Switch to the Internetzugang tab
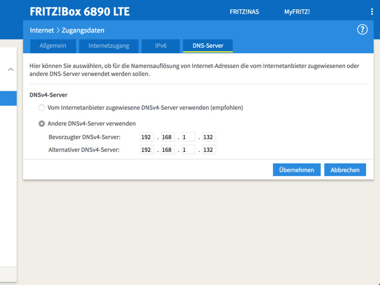Image resolution: width=380 pixels, height=285 pixels. [x=109, y=46]
